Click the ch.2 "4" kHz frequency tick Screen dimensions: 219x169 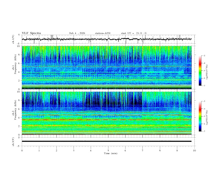(19, 118)
